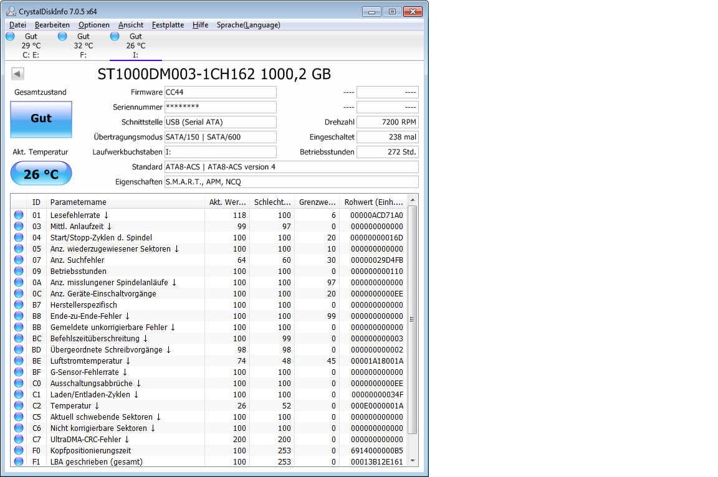Click raw value 00000ACD71A0
718x477 pixels.
pos(376,215)
